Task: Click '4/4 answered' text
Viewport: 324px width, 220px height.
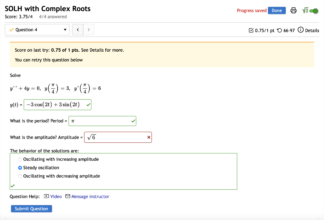Action: [53, 17]
